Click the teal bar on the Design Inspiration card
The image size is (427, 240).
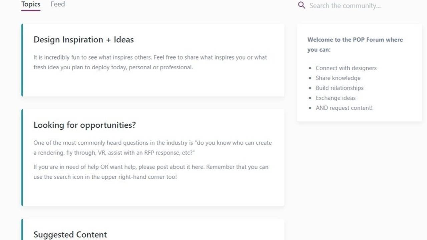tap(22, 60)
